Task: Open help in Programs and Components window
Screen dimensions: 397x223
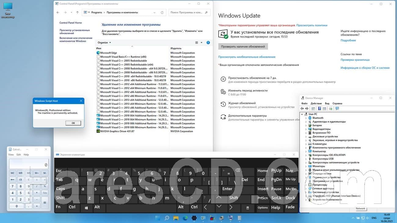Action: [x=208, y=43]
